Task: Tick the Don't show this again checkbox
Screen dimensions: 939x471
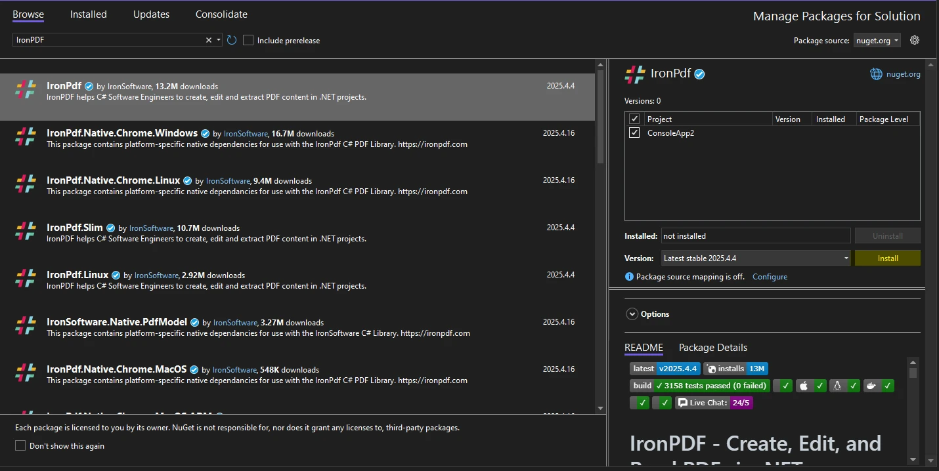Action: tap(20, 446)
